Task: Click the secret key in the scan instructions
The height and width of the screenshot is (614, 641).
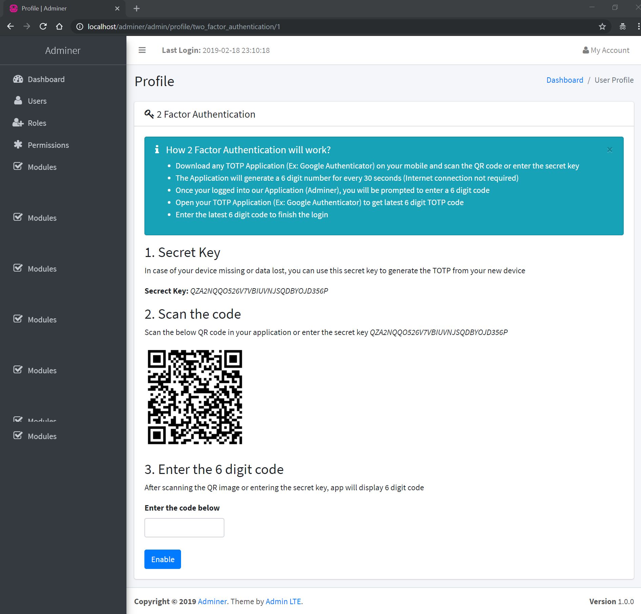Action: [439, 332]
